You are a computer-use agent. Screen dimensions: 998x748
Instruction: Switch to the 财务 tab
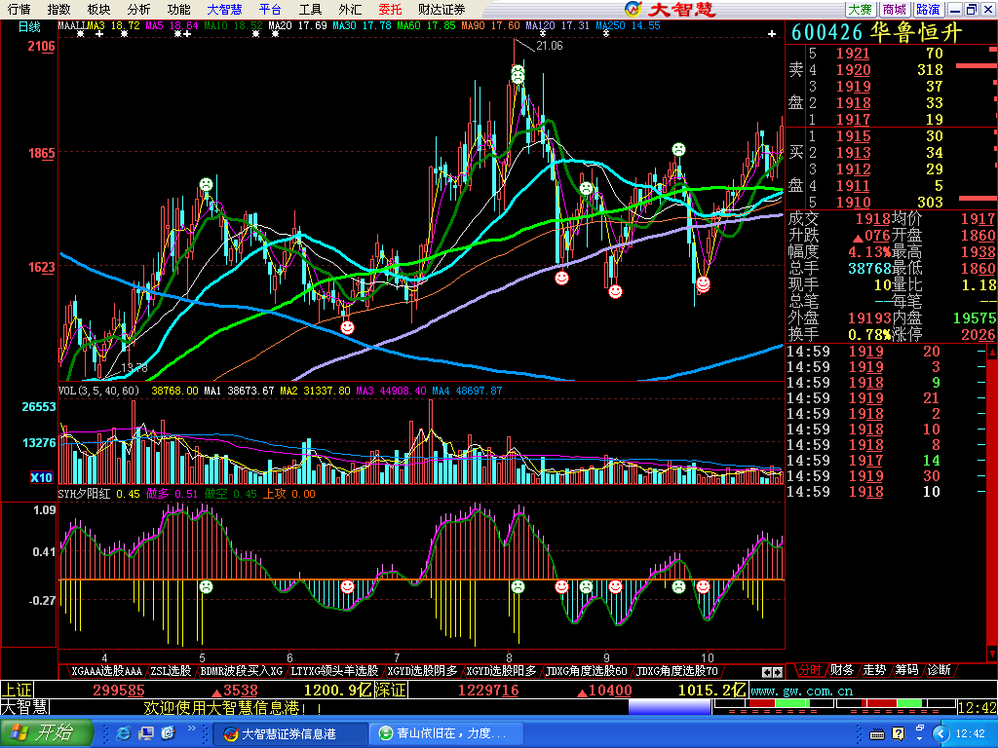841,670
